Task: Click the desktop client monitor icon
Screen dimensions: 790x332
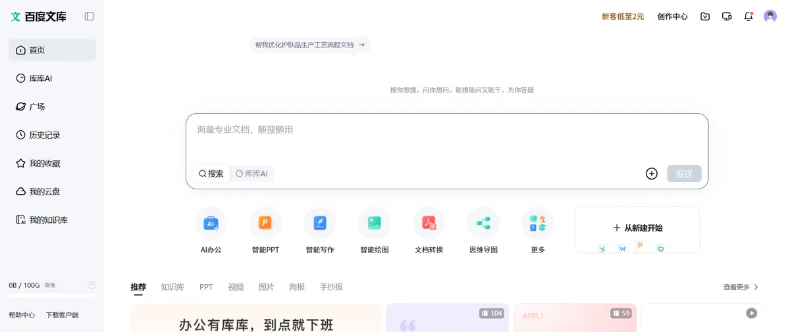Action: click(x=727, y=16)
